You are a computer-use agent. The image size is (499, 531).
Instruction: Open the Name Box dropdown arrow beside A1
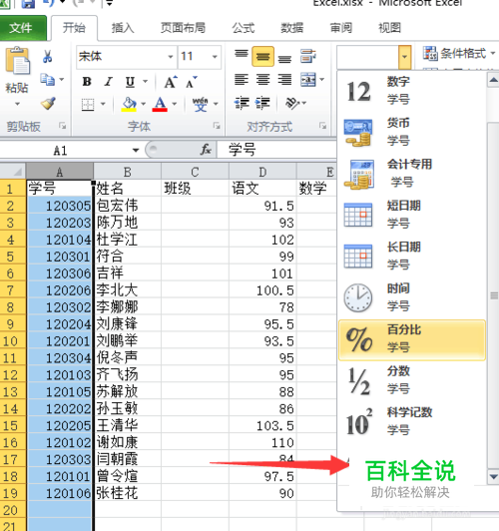coord(136,150)
